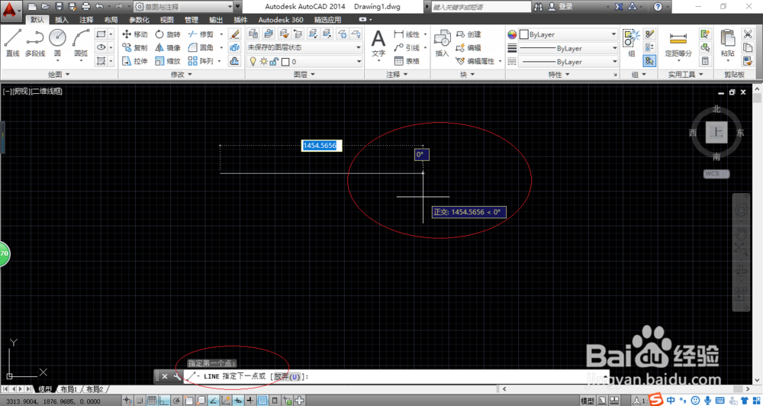Toggle ortho mode in status bar
763x406 pixels.
(x=164, y=400)
